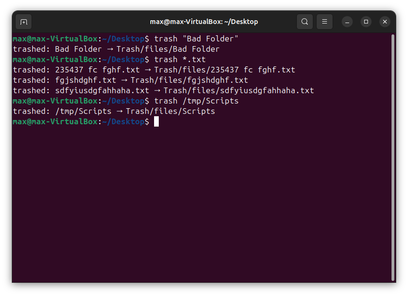Click the window title max@max-VirtualBox: ~/Desktop

click(204, 22)
